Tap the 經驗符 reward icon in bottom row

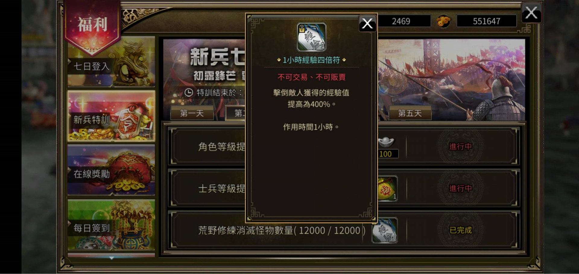point(384,230)
